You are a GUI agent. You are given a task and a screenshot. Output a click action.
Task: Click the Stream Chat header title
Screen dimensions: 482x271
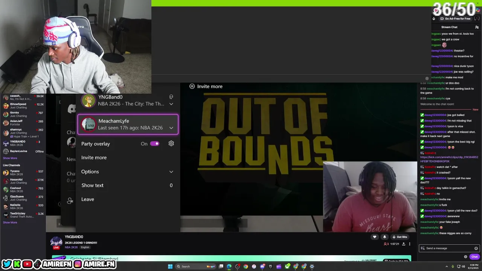[x=449, y=27]
